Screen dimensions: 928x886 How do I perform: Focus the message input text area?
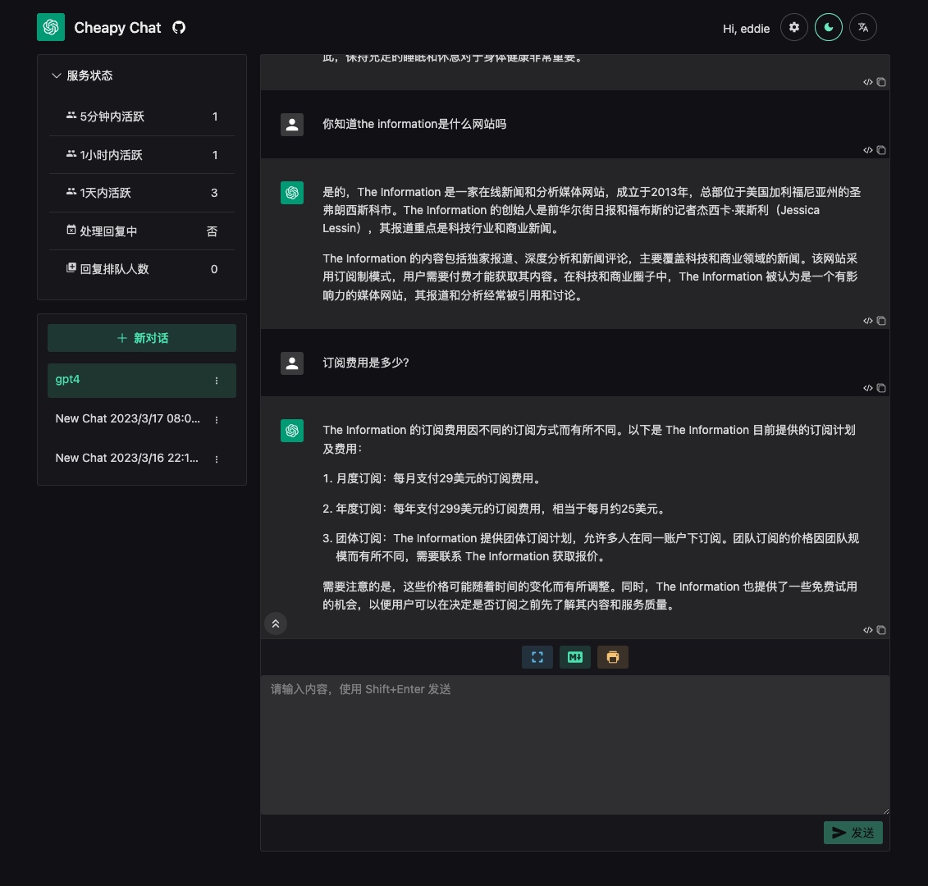575,745
